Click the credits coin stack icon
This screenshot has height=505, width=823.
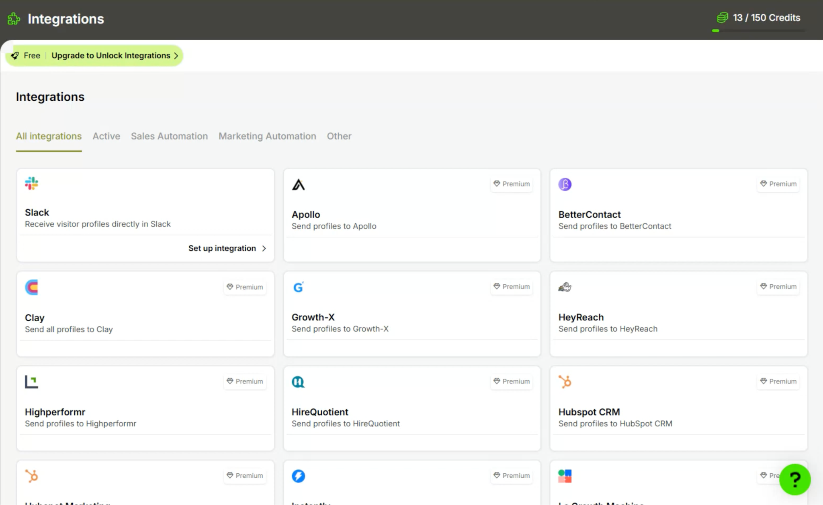tap(723, 18)
